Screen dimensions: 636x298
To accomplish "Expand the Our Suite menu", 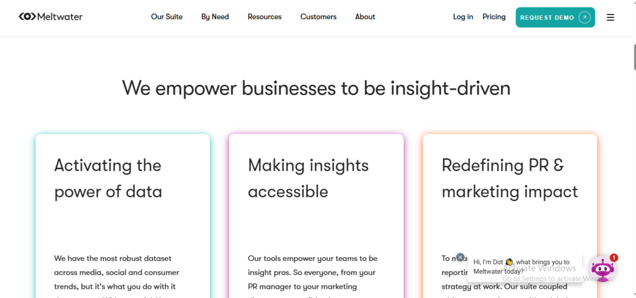I will tap(167, 17).
